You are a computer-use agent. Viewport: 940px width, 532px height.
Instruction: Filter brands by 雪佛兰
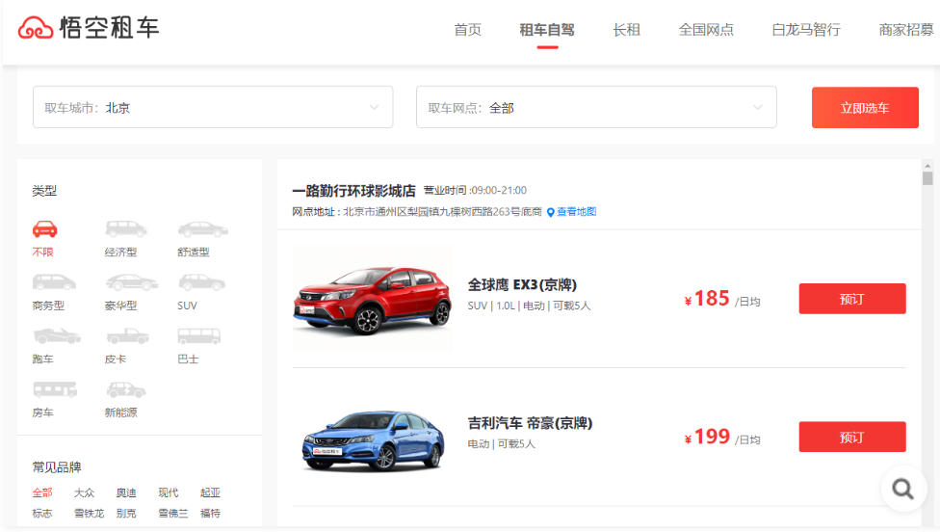click(x=173, y=514)
